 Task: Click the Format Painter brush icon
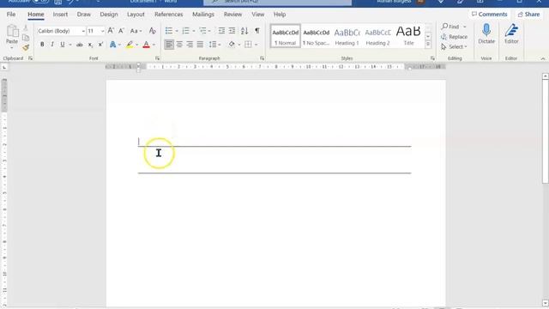26,48
